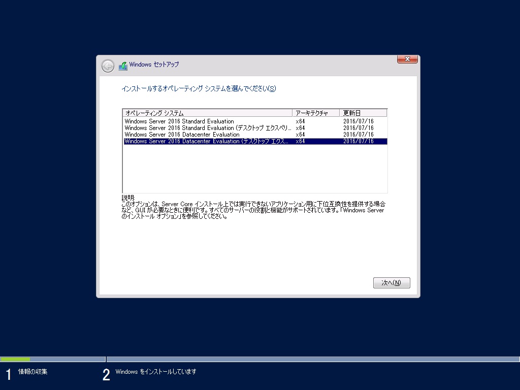Image resolution: width=520 pixels, height=390 pixels.
Task: Click the 情報の収集 step label
Action: click(x=33, y=372)
